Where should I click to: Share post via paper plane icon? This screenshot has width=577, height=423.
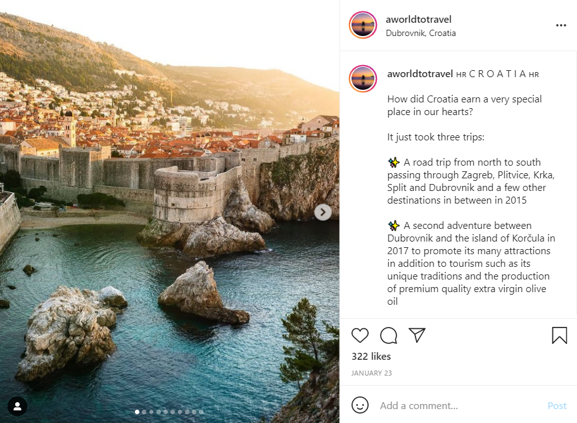pos(417,335)
